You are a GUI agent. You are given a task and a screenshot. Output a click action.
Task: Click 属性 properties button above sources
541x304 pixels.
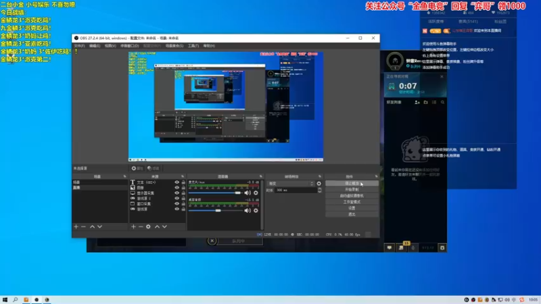pos(137,168)
